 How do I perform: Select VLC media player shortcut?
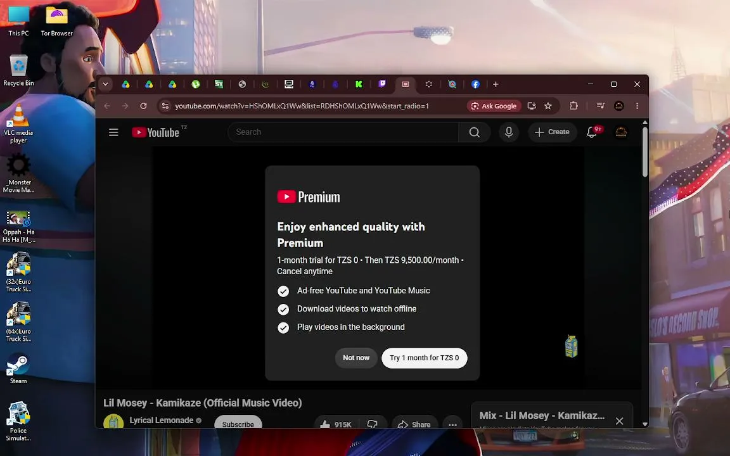coord(18,123)
